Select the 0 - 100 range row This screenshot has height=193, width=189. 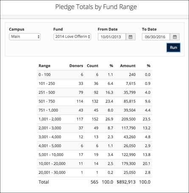(94, 75)
